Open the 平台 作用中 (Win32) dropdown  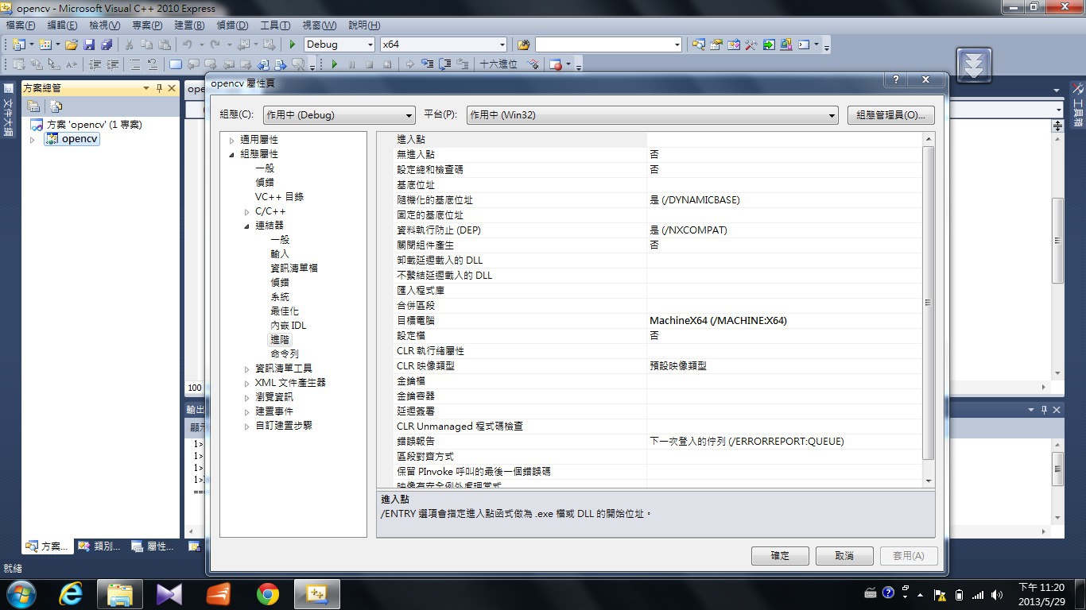[653, 115]
